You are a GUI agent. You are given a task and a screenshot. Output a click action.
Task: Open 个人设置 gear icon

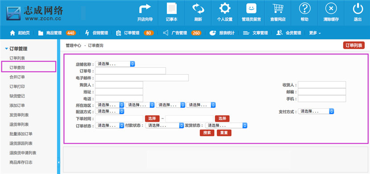tap(225, 8)
